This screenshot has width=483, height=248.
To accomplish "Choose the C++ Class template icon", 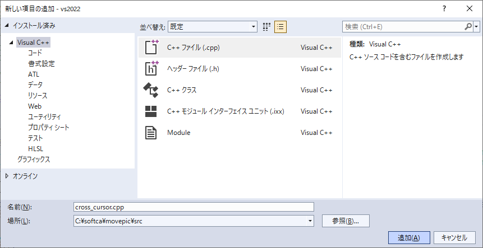I will click(x=151, y=90).
